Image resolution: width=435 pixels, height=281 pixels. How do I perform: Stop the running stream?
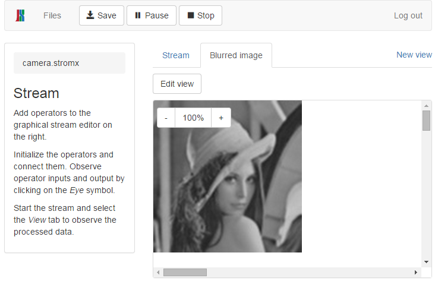(x=201, y=15)
